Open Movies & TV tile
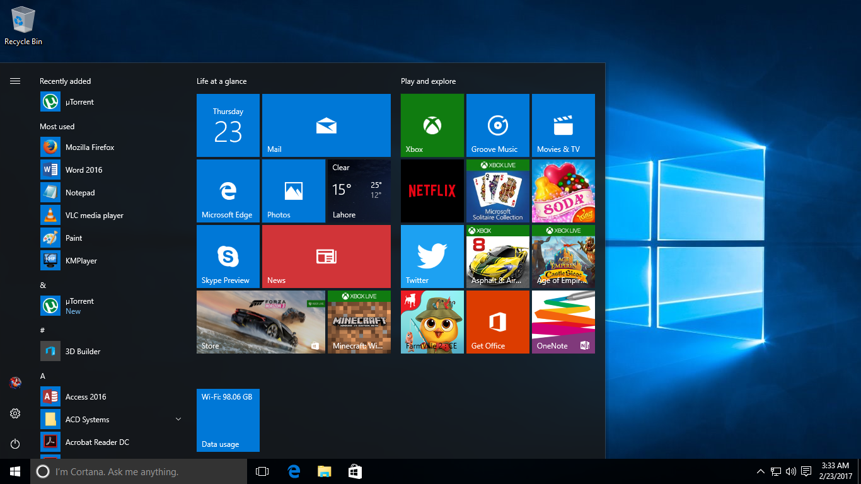Viewport: 861px width, 484px height. point(563,125)
